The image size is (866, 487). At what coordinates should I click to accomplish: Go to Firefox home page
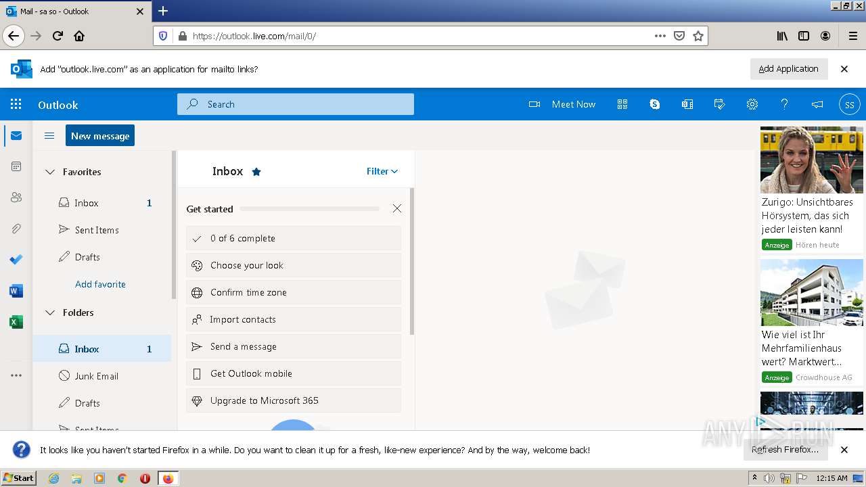tap(79, 36)
